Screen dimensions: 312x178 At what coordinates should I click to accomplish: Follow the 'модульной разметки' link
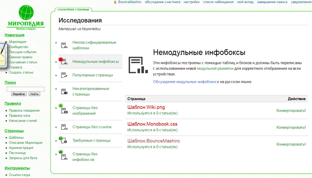[215, 68]
